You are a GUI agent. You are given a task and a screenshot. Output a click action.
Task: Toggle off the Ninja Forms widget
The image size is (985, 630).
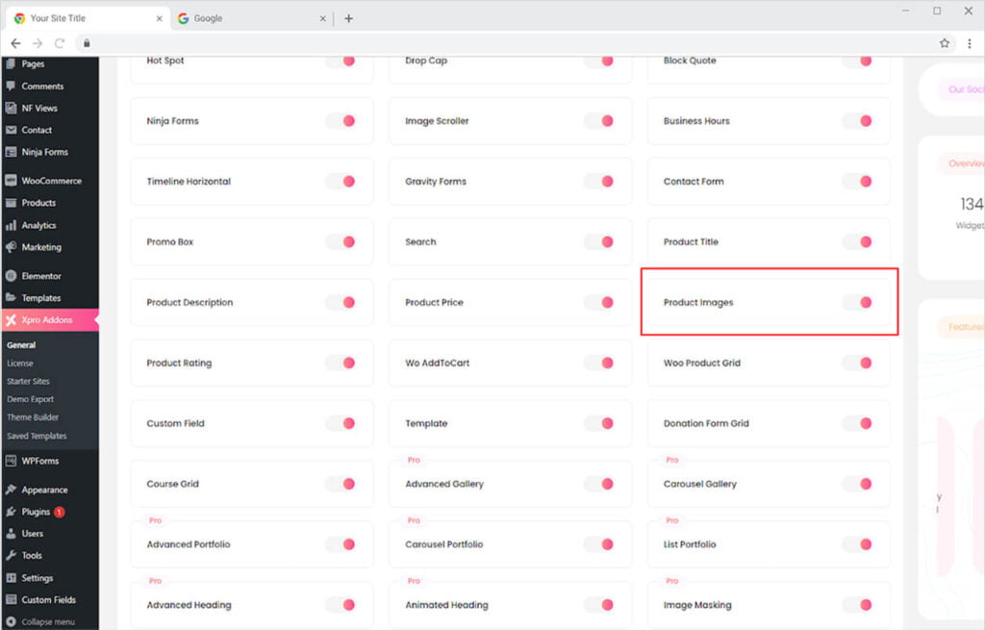[341, 121]
